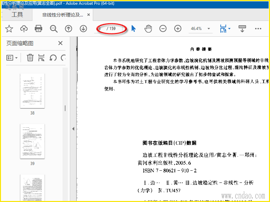Open thumbnail options list menu
Screen dimensions: 270x202
pos(12,58)
